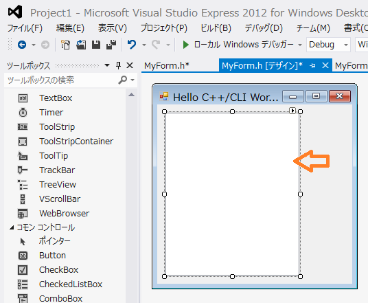Click the Save All icon

point(111,45)
